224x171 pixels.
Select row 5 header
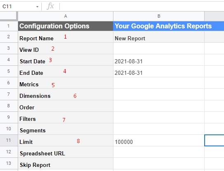(9, 72)
